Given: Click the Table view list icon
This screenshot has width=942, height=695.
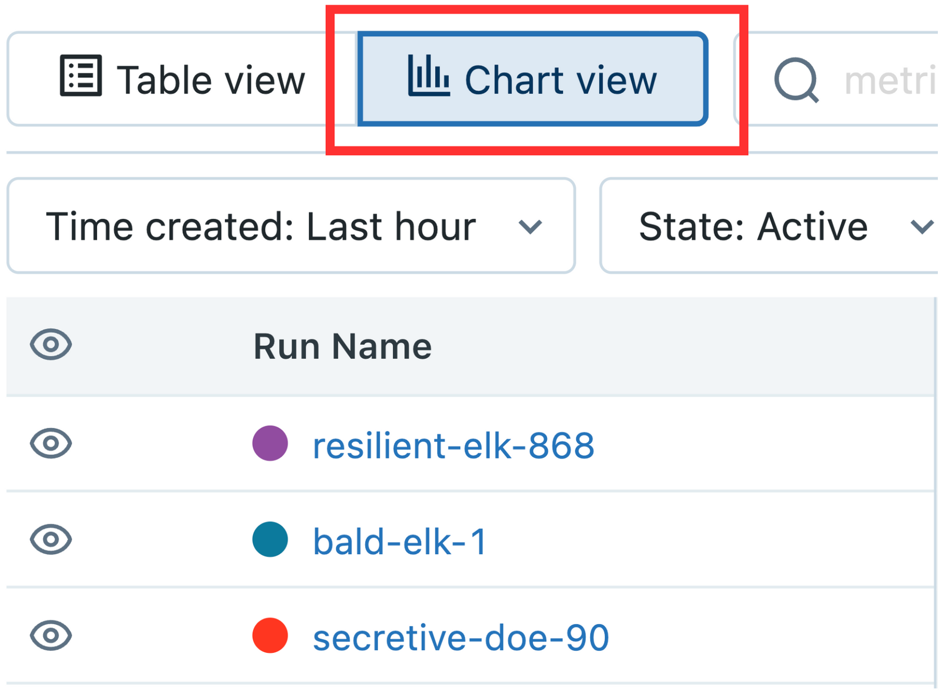Looking at the screenshot, I should pyautogui.click(x=80, y=77).
